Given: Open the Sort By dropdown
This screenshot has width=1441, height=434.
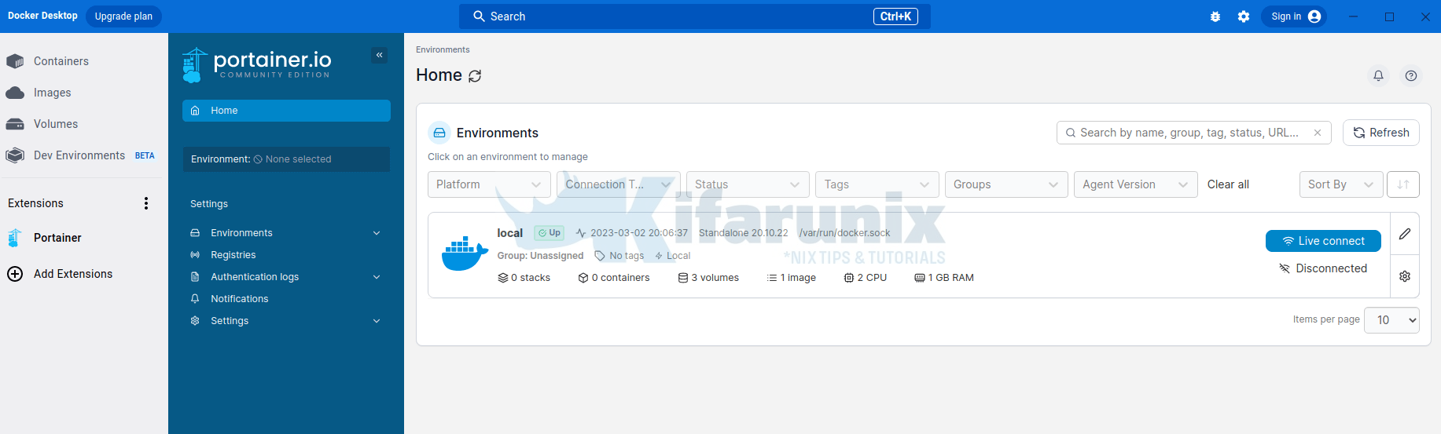Looking at the screenshot, I should click(1341, 184).
